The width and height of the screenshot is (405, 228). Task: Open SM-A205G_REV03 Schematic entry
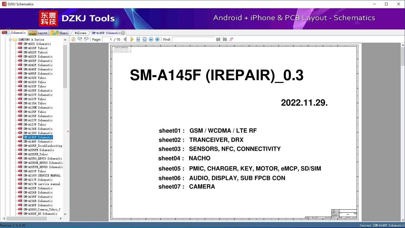click(43, 158)
